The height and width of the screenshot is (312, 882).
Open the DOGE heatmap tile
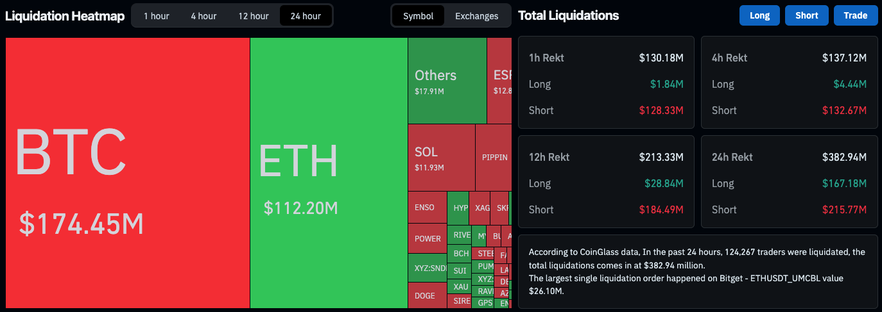(x=426, y=295)
